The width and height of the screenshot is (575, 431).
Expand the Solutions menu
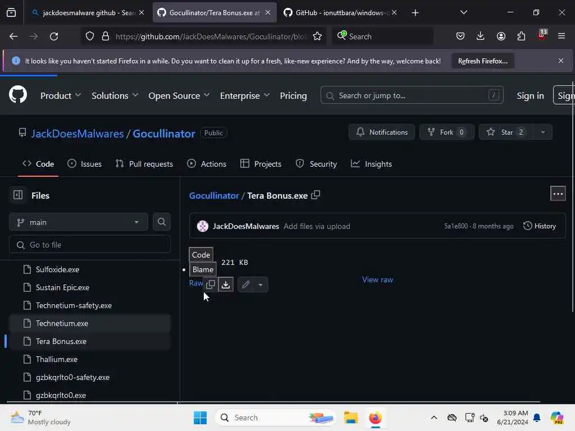(115, 95)
